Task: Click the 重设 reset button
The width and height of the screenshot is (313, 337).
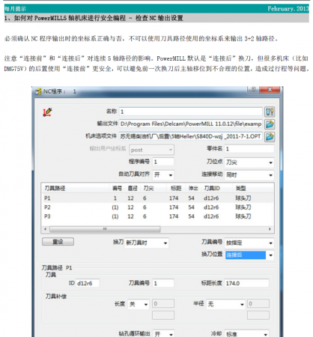Action: pyautogui.click(x=58, y=242)
